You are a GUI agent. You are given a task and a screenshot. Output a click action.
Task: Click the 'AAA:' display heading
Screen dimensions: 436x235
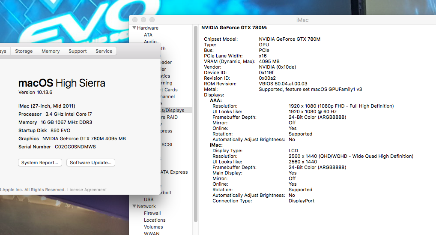216,100
